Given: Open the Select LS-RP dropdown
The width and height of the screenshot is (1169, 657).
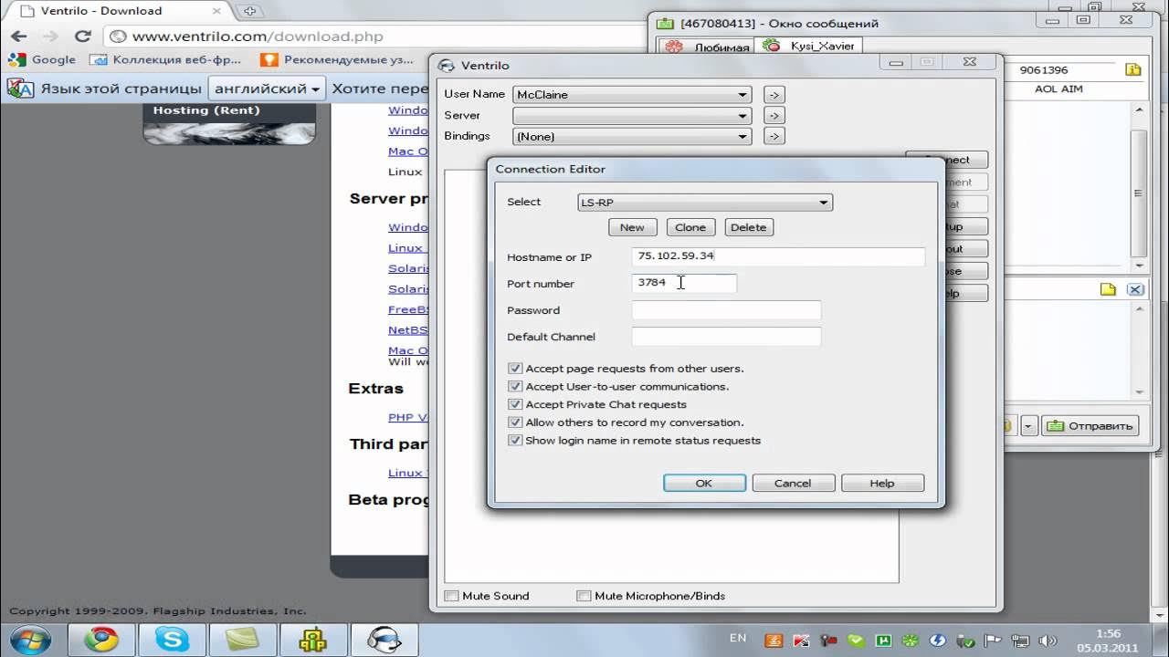Looking at the screenshot, I should pyautogui.click(x=704, y=203).
